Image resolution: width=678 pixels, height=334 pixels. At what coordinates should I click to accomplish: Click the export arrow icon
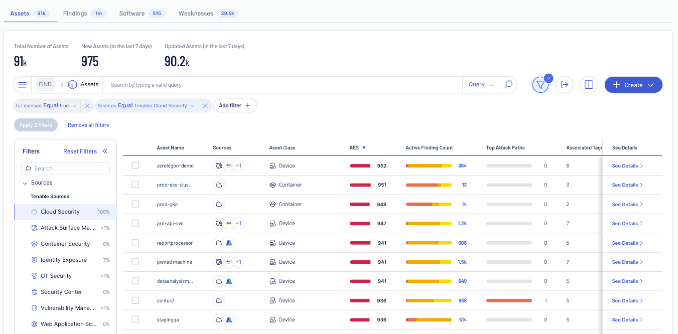565,85
